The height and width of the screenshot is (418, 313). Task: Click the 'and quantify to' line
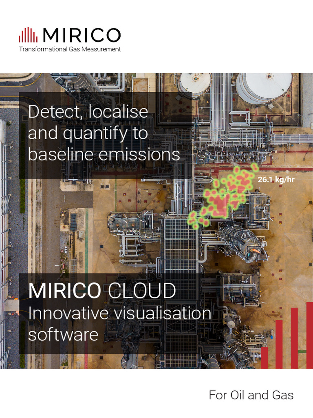click(88, 133)
